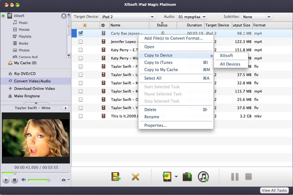Viewport: 293px width, 195px height.
Task: Check the Jennifer Lopez row checkbox
Action: click(x=80, y=41)
